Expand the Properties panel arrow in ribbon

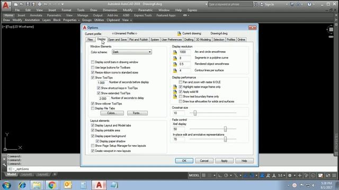point(78,20)
